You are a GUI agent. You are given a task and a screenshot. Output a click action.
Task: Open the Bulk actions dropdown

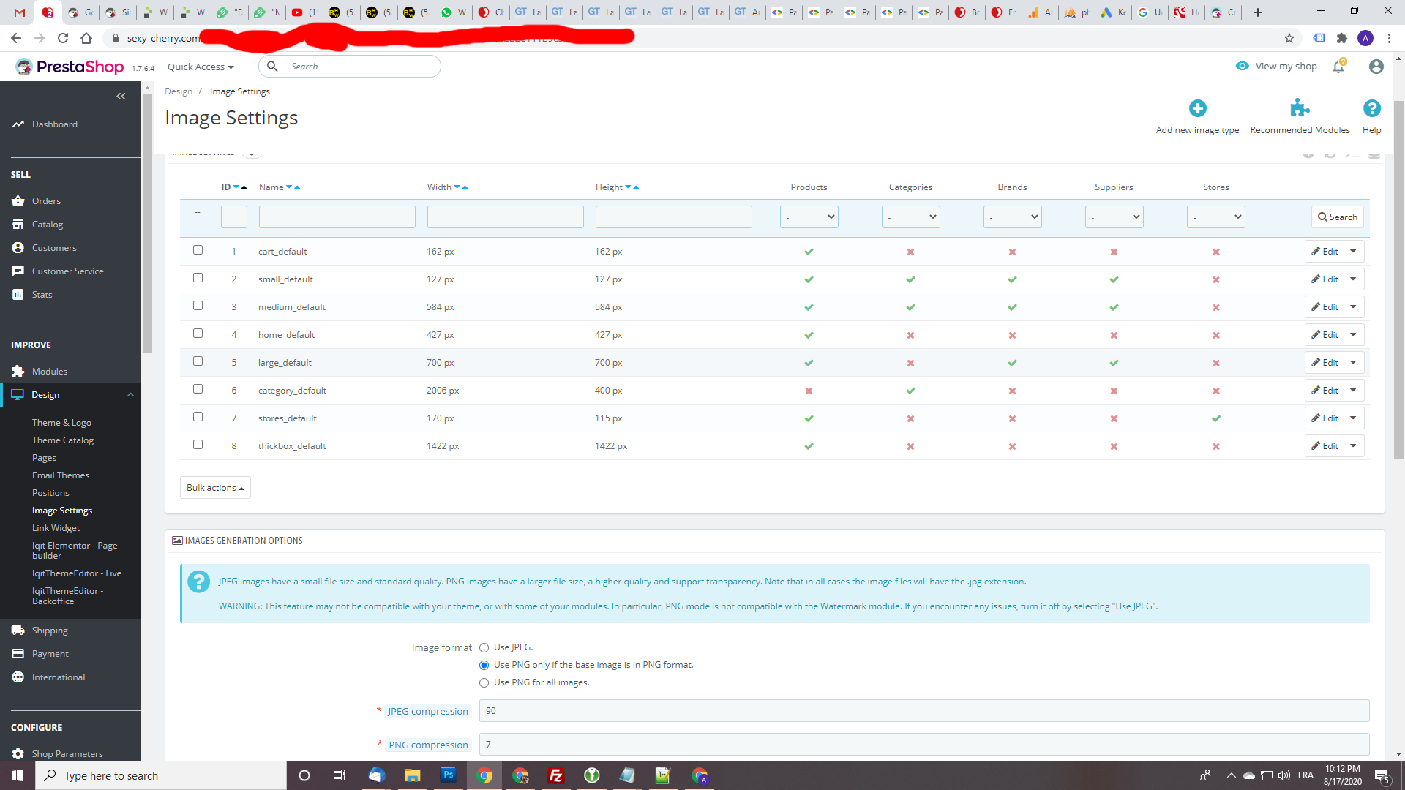pos(215,488)
